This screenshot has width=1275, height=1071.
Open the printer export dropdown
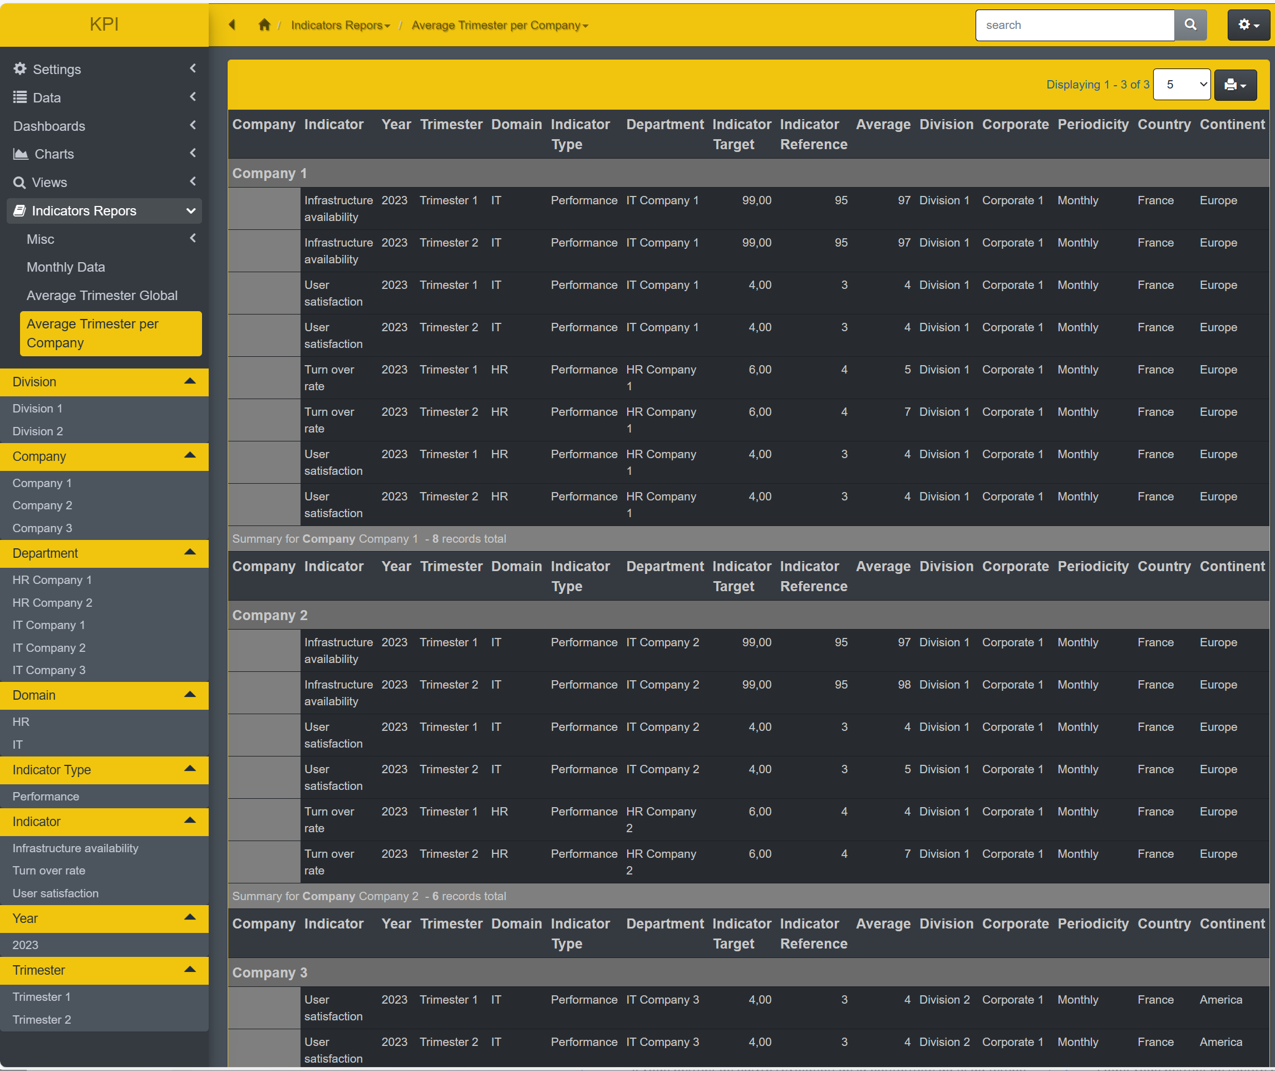click(x=1235, y=85)
